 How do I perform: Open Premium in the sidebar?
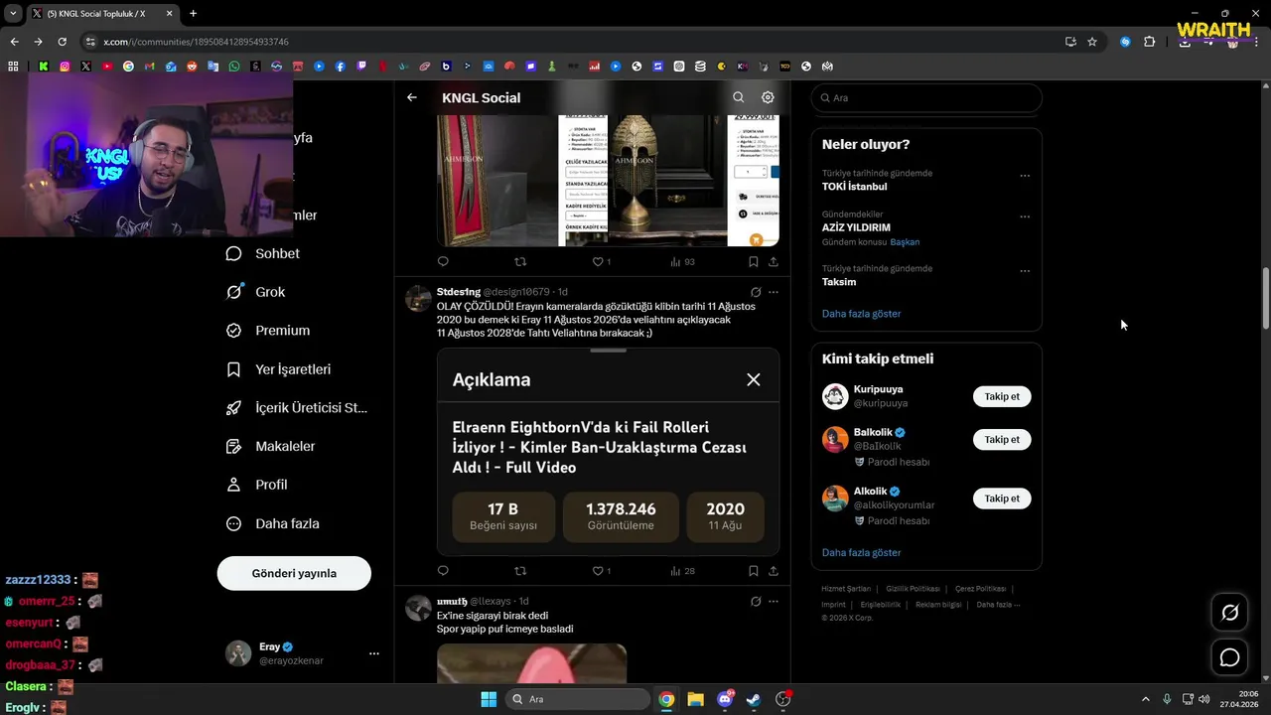click(x=268, y=331)
